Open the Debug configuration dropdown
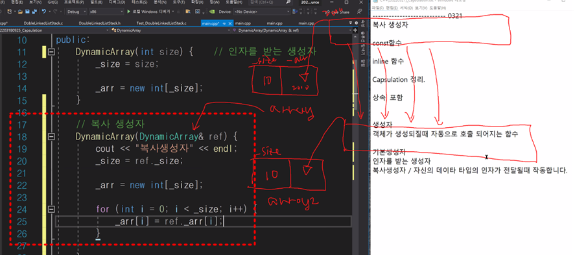 coord(76,12)
